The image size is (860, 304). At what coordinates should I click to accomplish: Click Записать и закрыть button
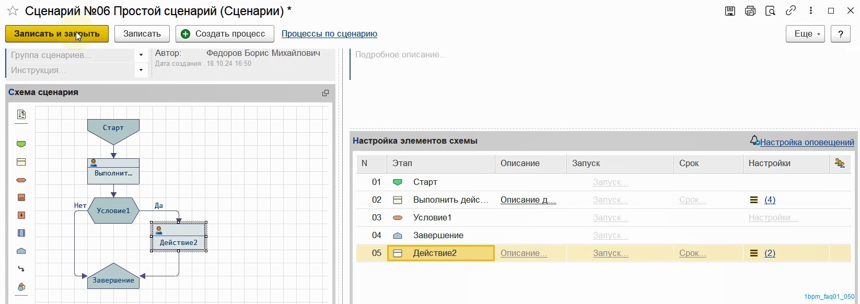pos(57,34)
